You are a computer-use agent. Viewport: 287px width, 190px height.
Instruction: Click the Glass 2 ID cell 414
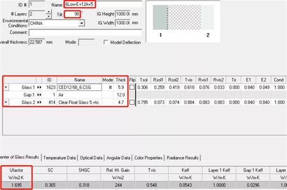49,102
